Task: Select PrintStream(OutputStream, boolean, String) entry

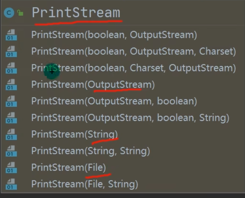Action: click(x=130, y=118)
